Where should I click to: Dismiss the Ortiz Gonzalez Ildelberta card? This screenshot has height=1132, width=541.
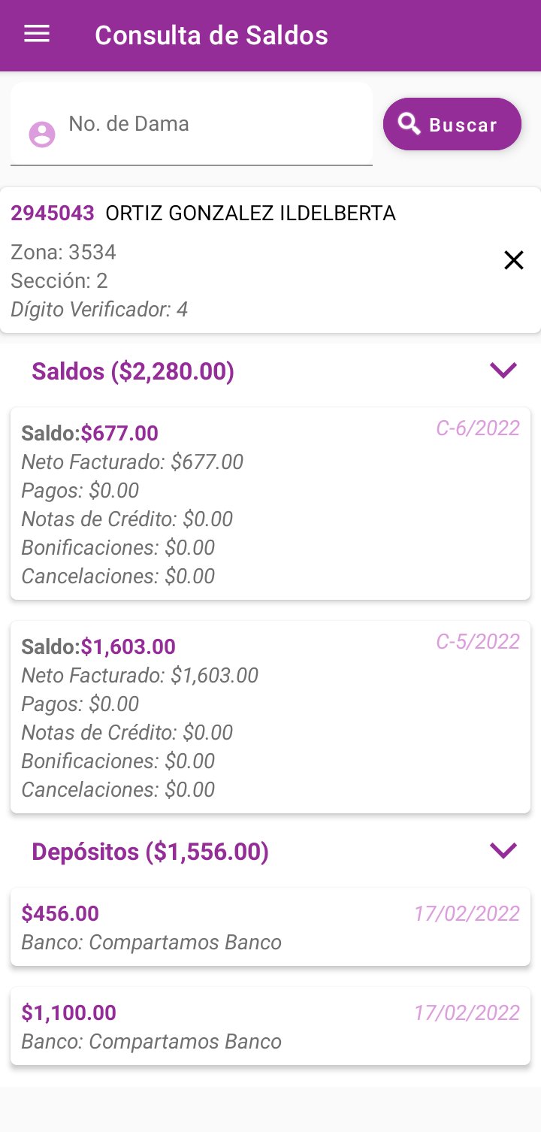[x=513, y=260]
